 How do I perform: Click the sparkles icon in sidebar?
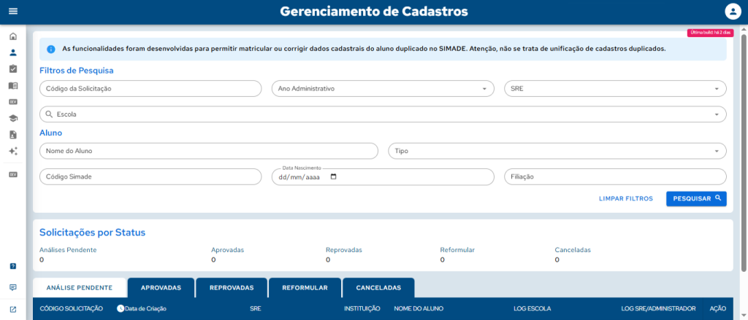12,151
